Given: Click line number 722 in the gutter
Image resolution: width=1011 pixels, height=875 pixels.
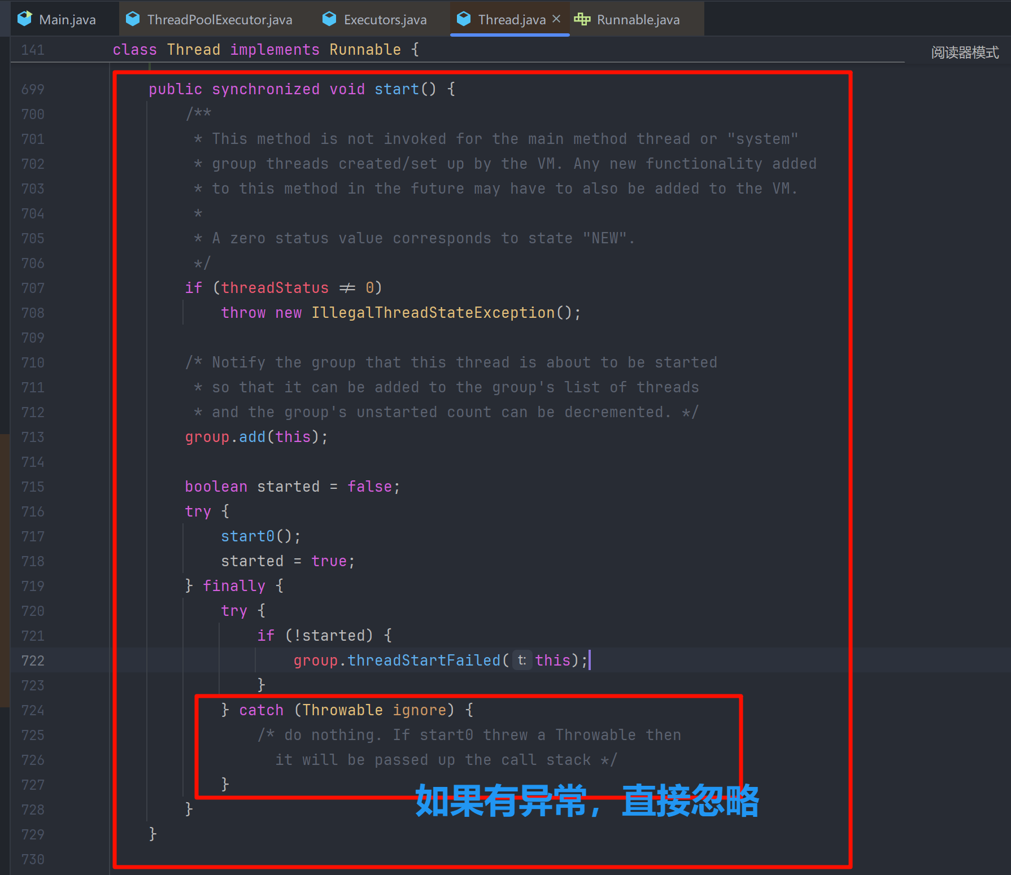Looking at the screenshot, I should (x=33, y=660).
